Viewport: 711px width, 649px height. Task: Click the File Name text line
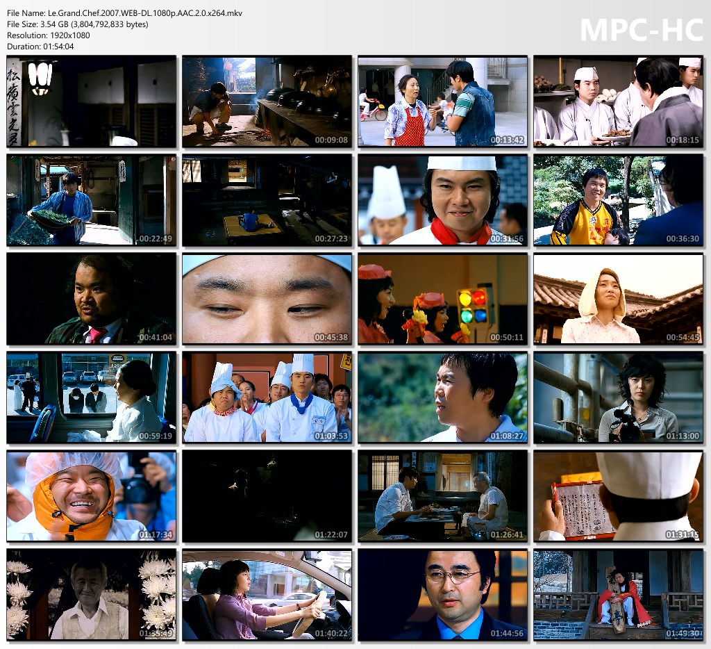click(x=125, y=13)
